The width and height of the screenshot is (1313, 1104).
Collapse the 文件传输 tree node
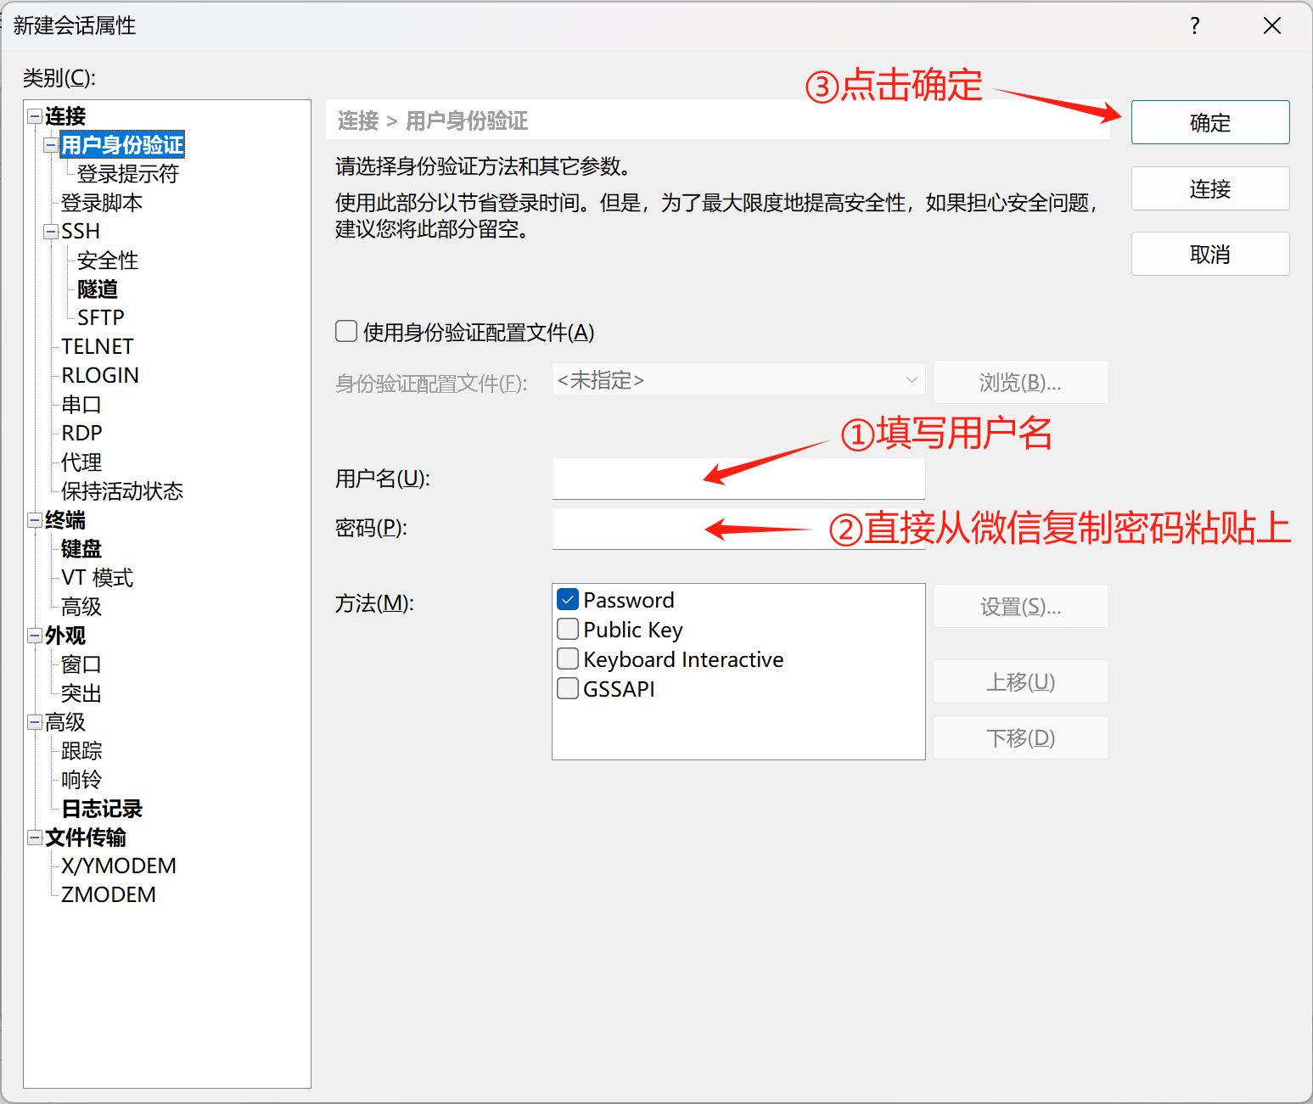pos(35,838)
